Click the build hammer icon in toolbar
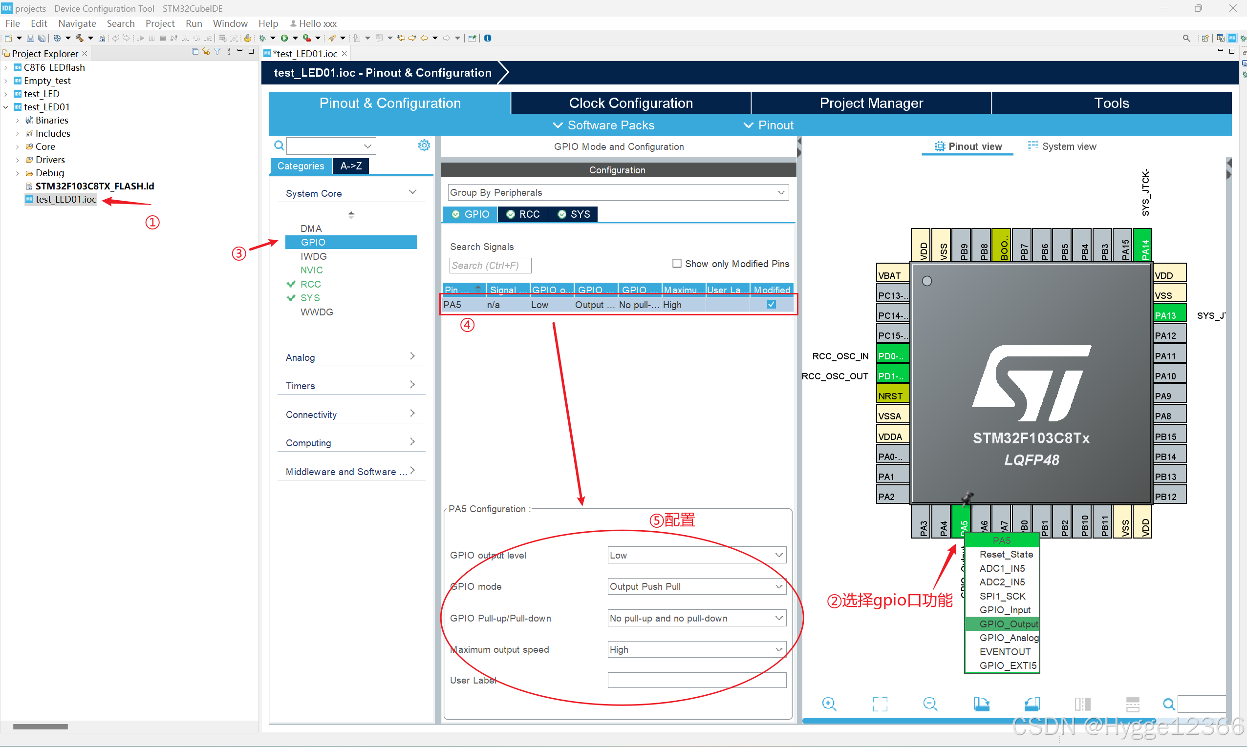The image size is (1247, 747). tap(79, 38)
